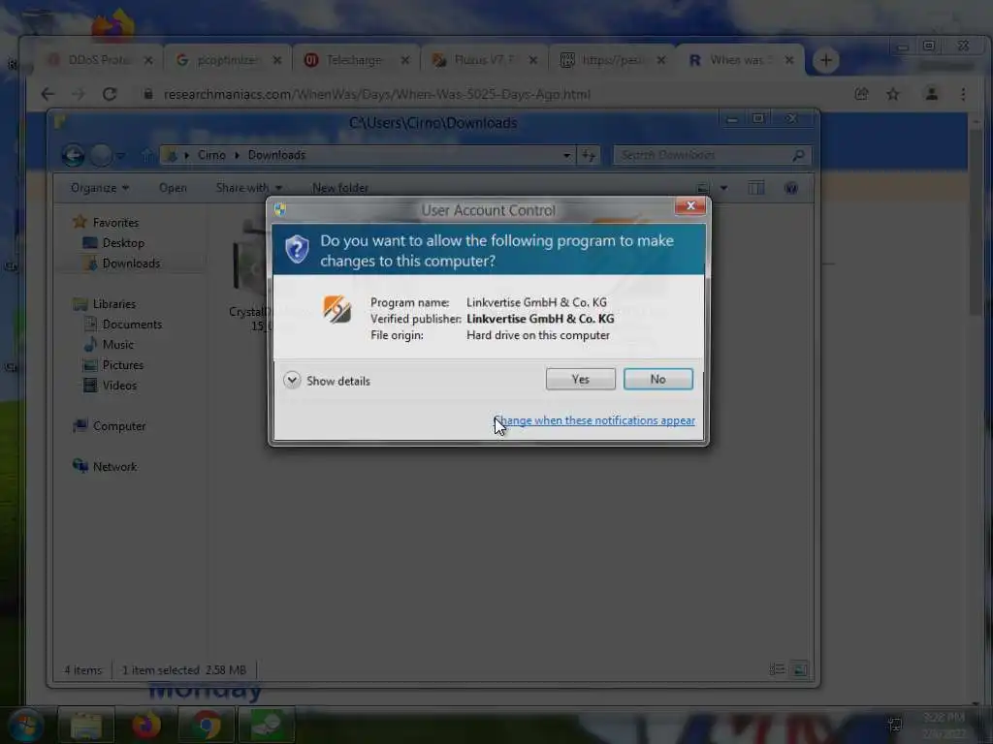Screen dimensions: 993x744
Task: Click the change view icon in Explorer
Action: click(x=702, y=188)
